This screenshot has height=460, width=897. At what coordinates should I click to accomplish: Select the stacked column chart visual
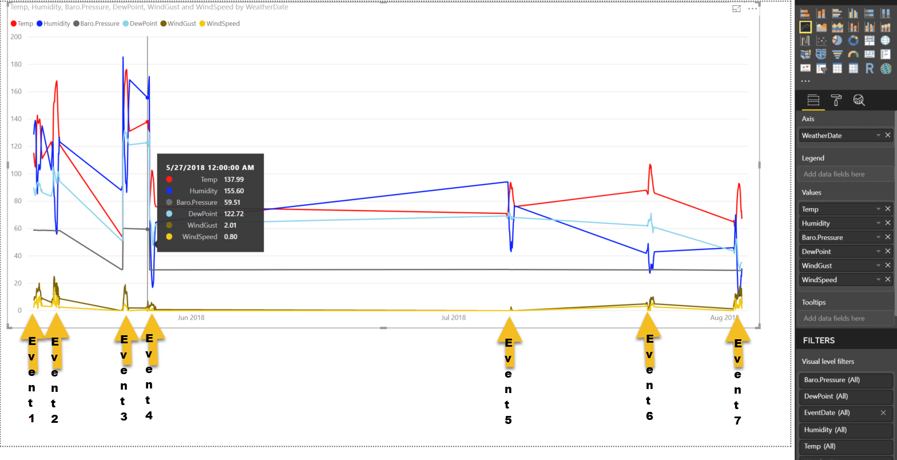(x=821, y=13)
